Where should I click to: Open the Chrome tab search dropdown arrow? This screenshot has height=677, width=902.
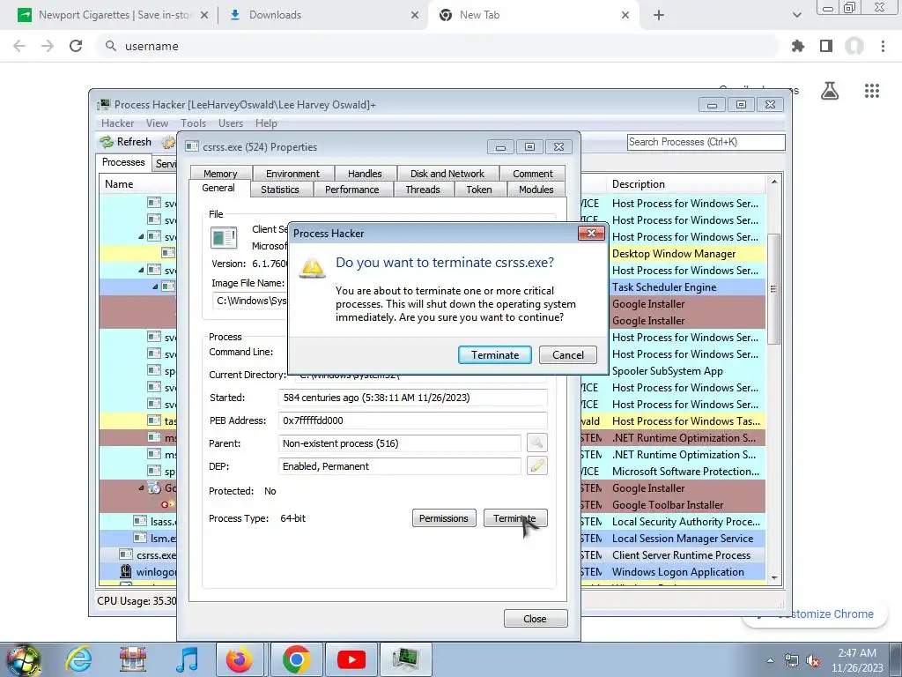[x=796, y=15]
